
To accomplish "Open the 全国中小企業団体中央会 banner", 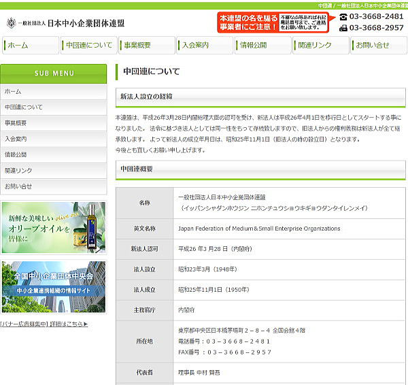I will [x=54, y=286].
